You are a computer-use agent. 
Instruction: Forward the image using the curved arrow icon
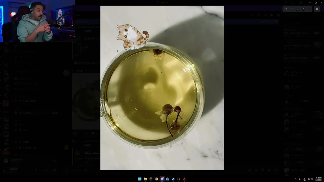coord(291,9)
